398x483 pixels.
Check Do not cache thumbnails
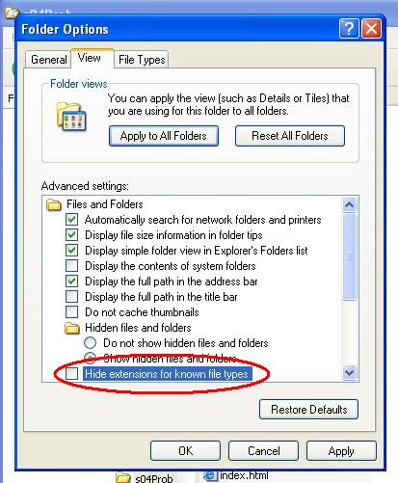pos(71,312)
